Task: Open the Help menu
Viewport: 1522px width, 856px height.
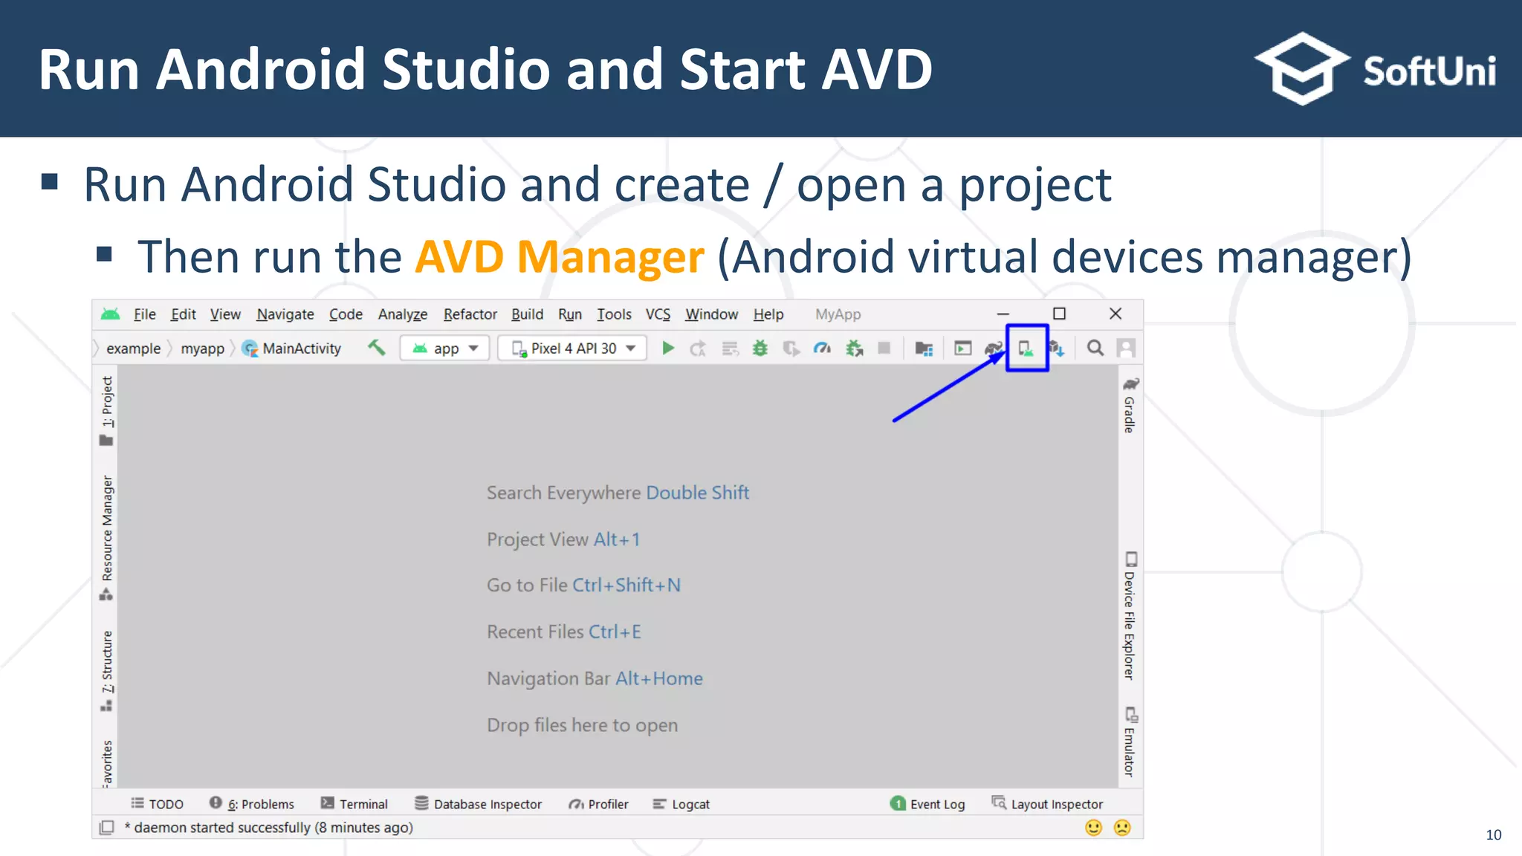Action: [x=768, y=314]
